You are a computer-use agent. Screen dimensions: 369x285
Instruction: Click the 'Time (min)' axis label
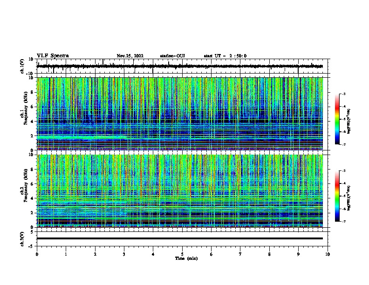[186, 258]
